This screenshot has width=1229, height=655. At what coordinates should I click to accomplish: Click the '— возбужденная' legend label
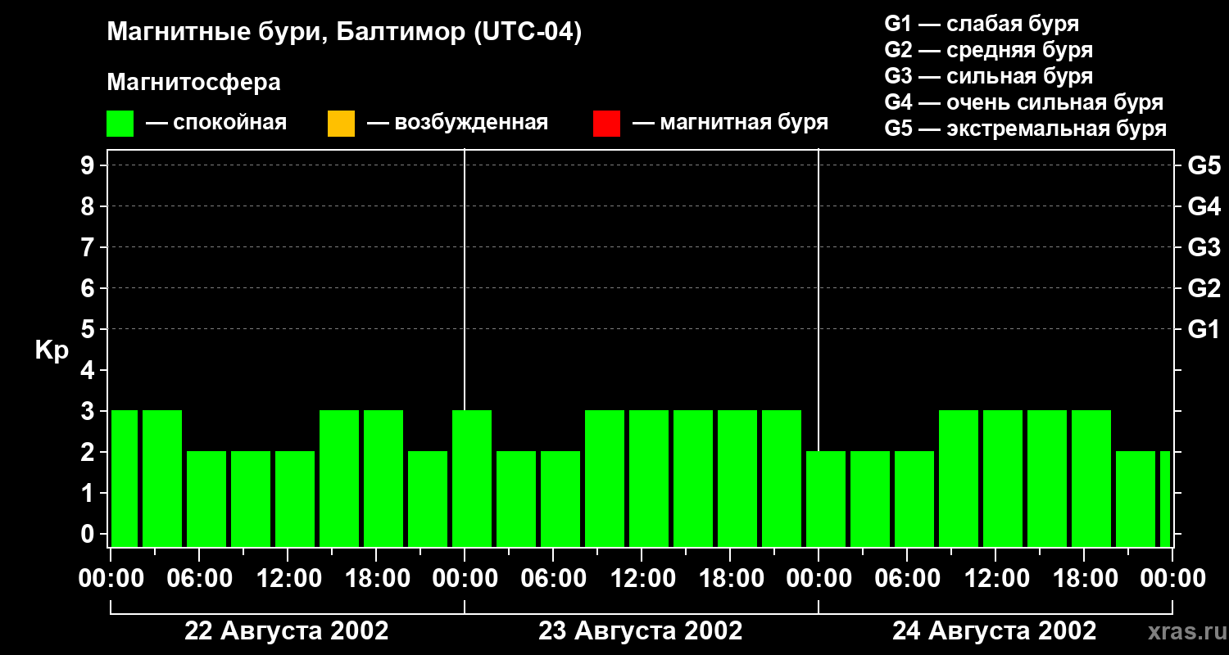point(457,123)
